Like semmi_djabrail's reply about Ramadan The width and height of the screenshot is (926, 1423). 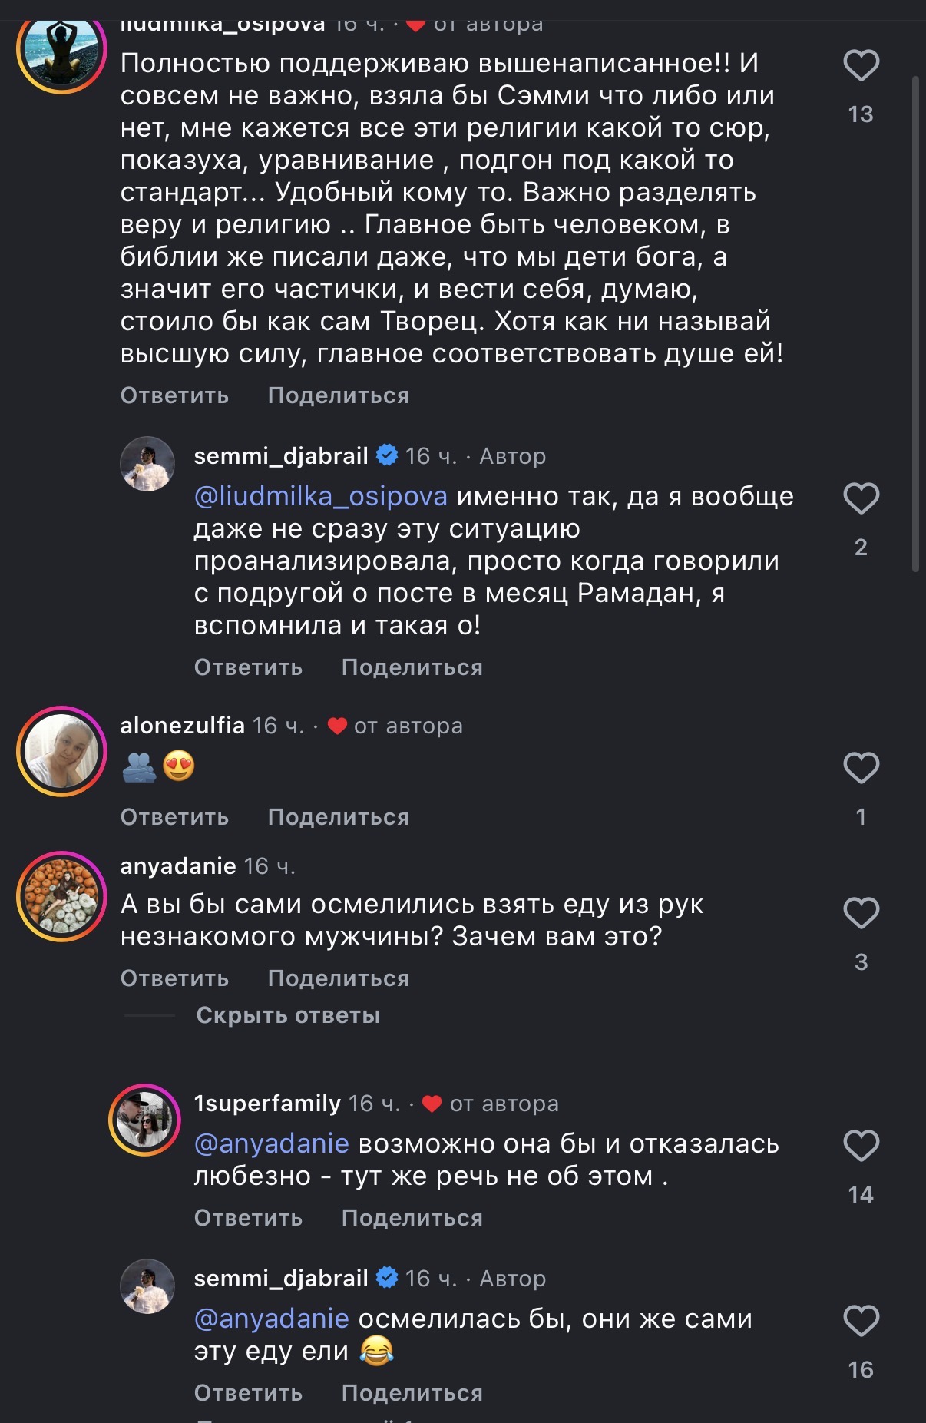[861, 499]
